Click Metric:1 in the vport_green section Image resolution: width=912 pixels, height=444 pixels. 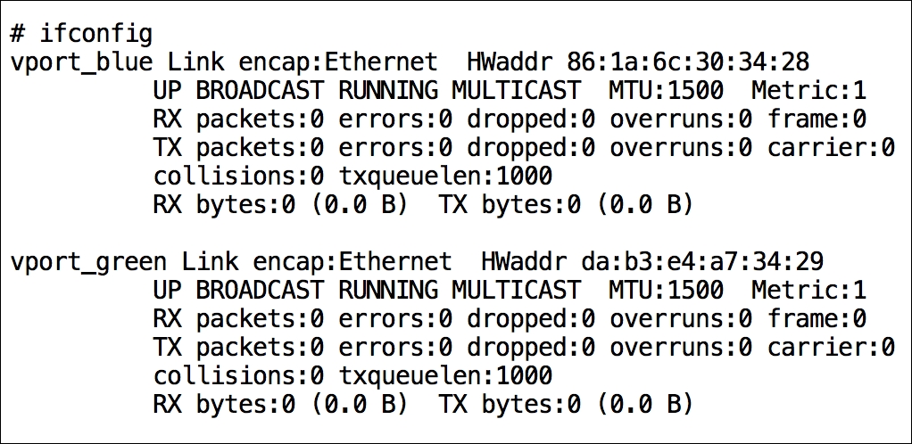click(x=809, y=290)
